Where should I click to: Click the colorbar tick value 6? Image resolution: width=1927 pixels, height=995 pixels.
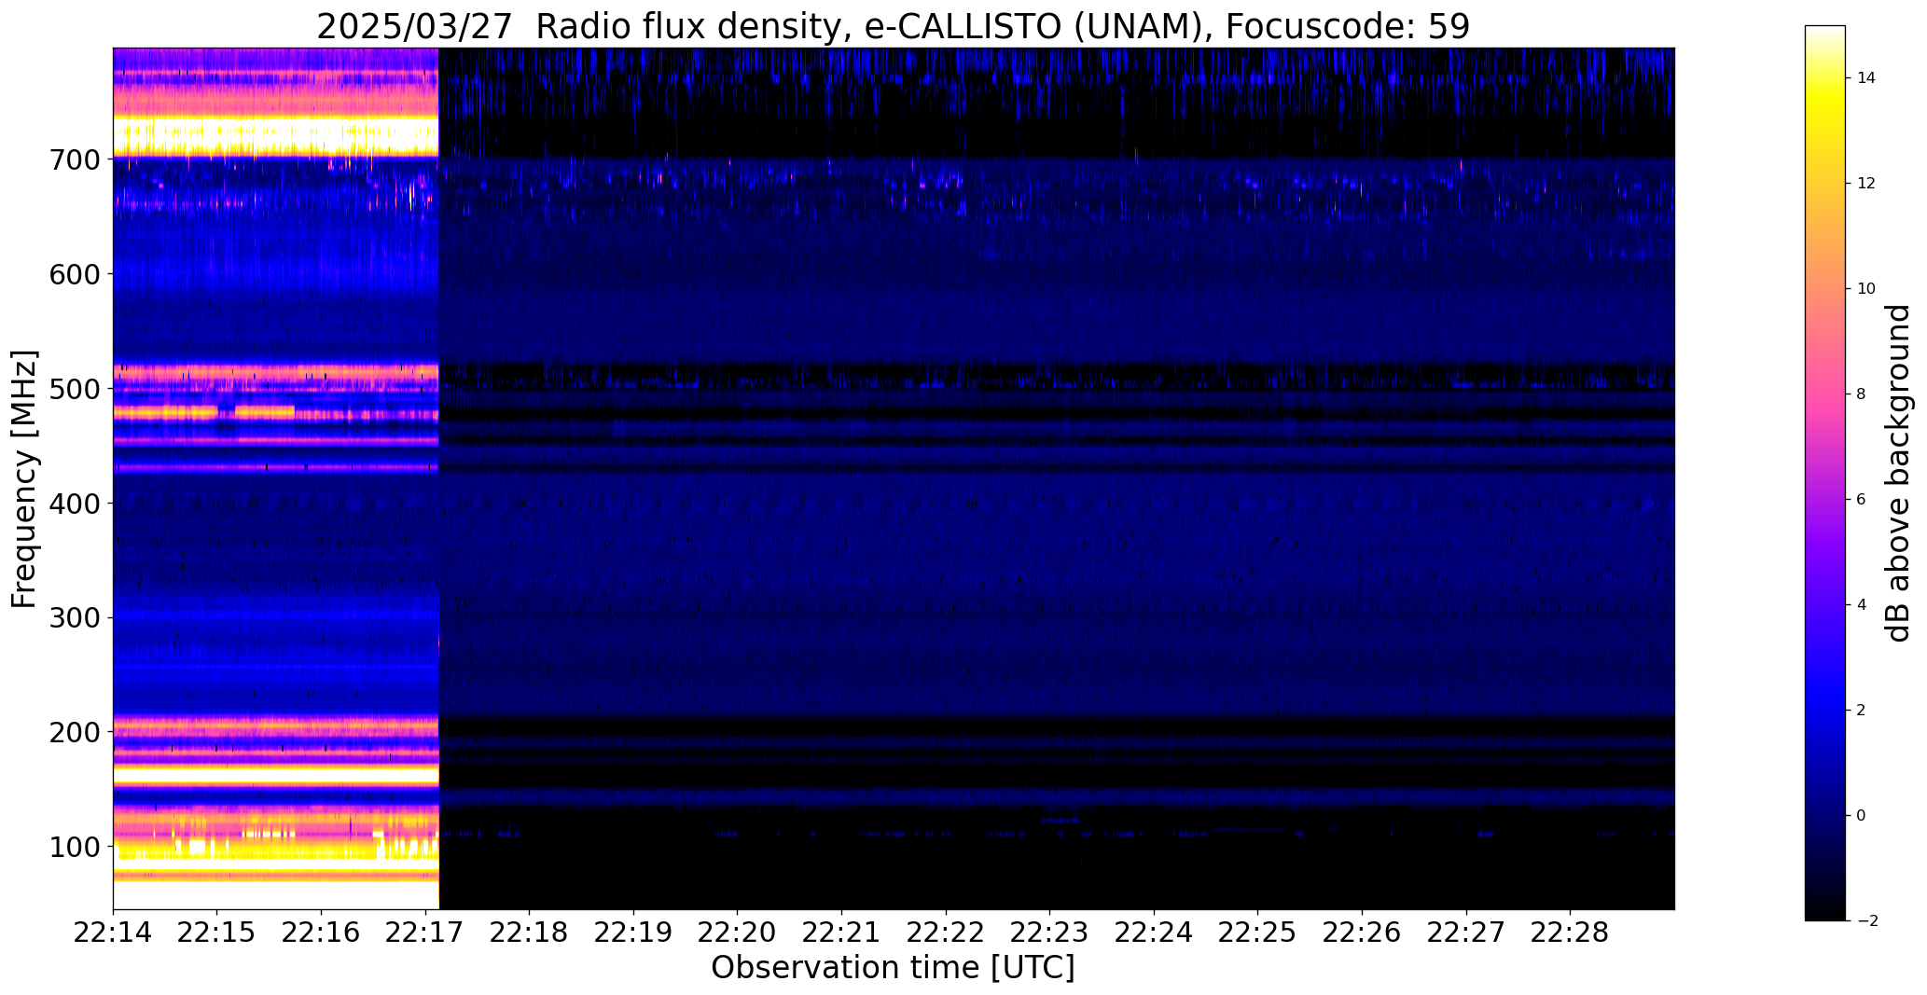coord(1862,500)
